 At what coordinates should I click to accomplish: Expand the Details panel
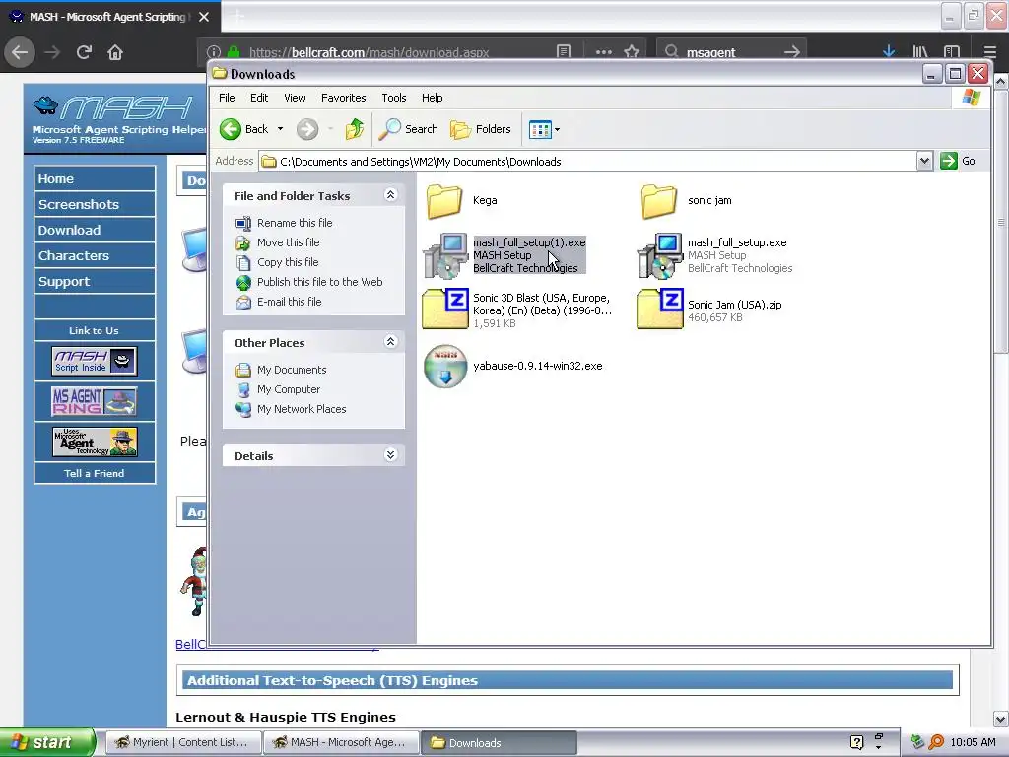(x=390, y=454)
